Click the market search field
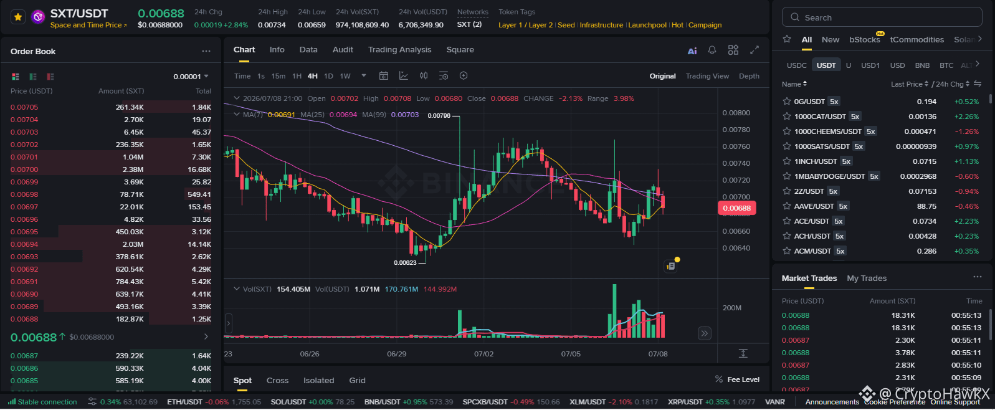 tap(882, 17)
